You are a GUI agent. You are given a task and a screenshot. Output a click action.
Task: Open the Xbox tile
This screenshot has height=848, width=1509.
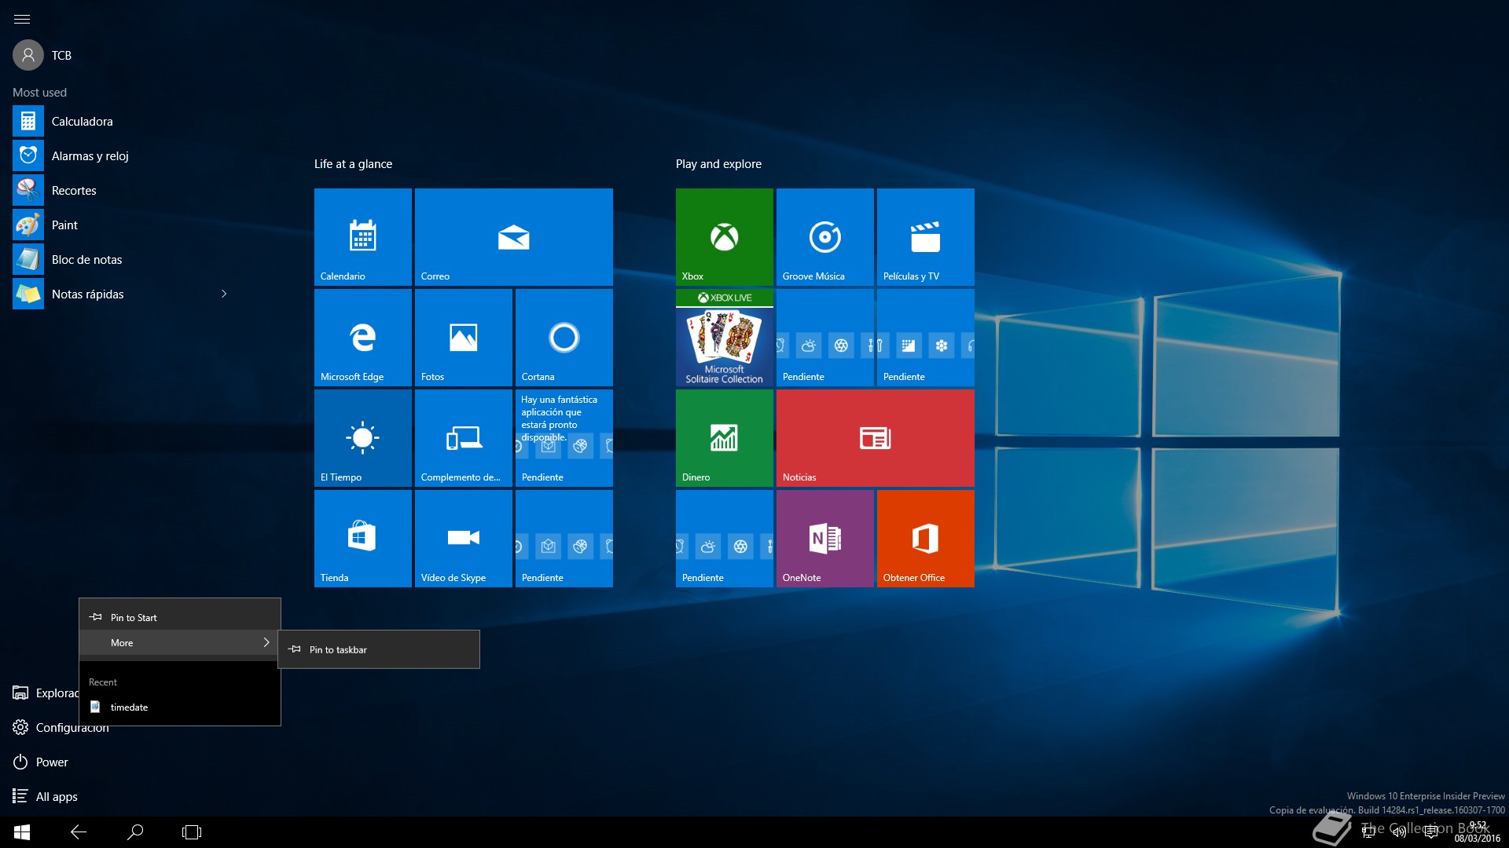[725, 237]
